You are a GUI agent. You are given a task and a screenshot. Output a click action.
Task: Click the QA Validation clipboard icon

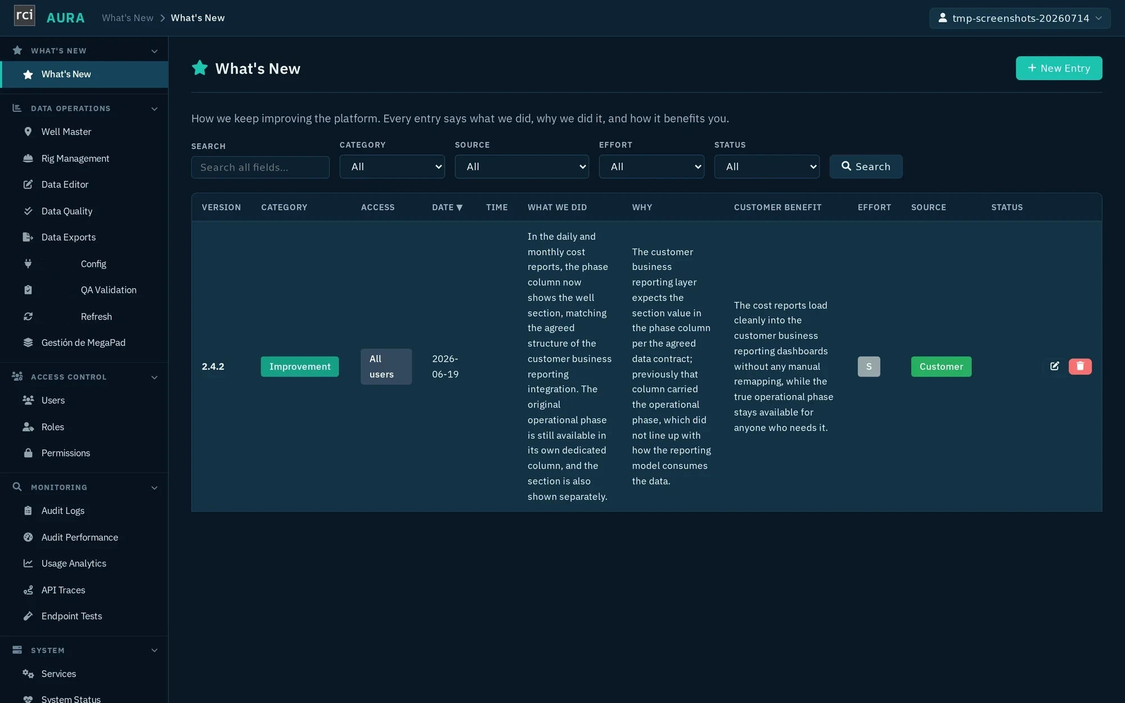28,290
